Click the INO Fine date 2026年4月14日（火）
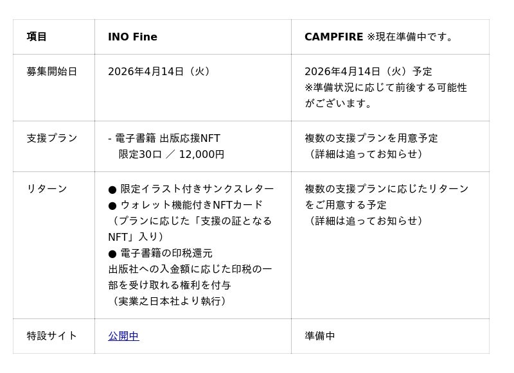This screenshot has width=514, height=373. click(x=160, y=71)
